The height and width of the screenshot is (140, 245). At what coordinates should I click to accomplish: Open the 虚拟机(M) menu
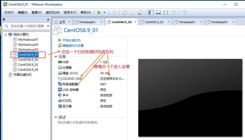pos(53,13)
